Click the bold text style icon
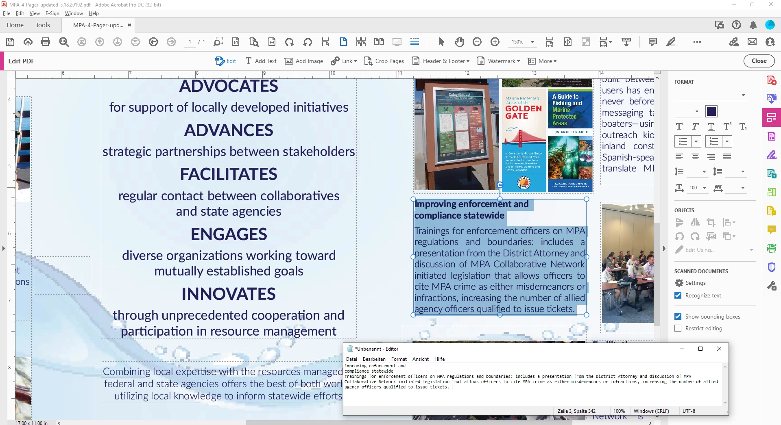Viewport: 781px width, 425px height. click(x=679, y=126)
